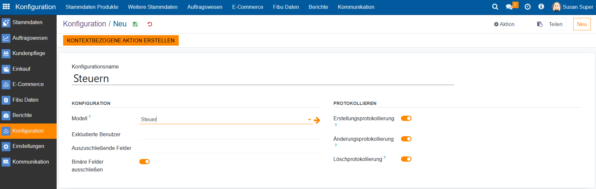Screen dimensions: 596x189
Task: Disable Erstellungsprotokollierung toggle
Action: pos(406,118)
